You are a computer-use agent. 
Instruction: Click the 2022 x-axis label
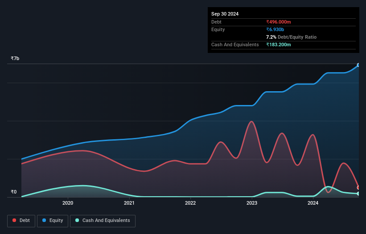(190, 203)
